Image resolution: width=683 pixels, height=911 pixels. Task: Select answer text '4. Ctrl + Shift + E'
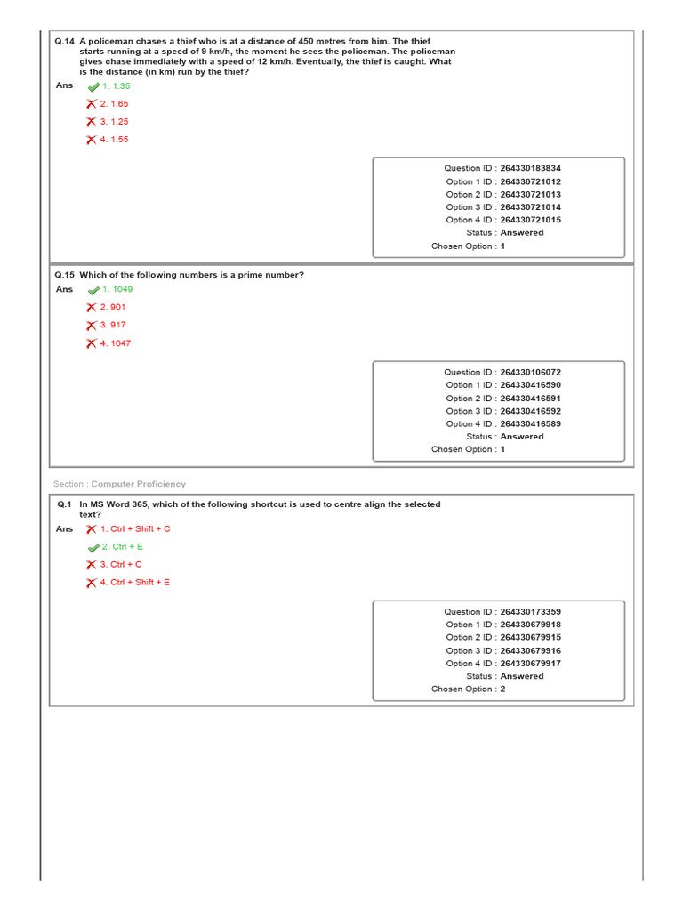click(x=135, y=582)
